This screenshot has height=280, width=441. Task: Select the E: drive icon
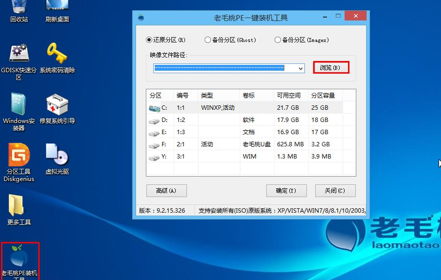point(154,133)
